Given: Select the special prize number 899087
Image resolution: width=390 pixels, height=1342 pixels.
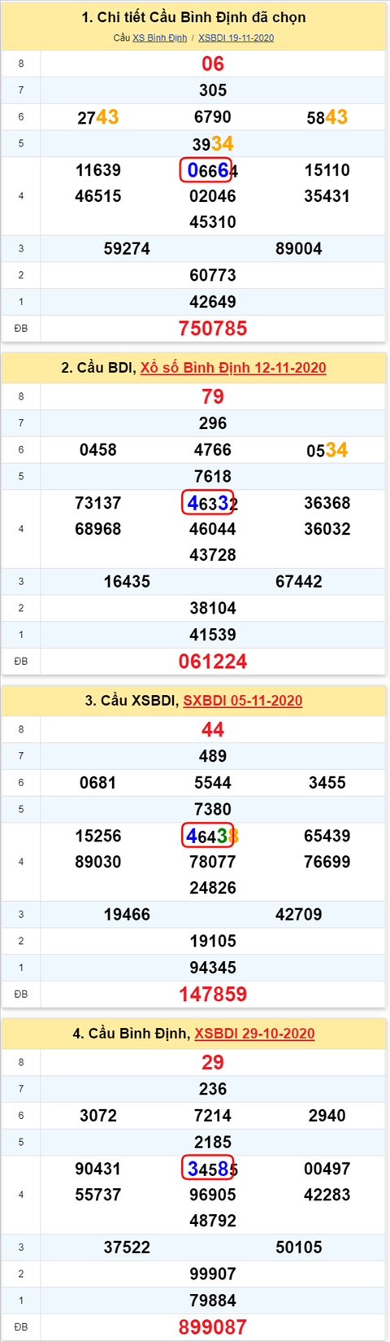Looking at the screenshot, I should click(213, 1327).
